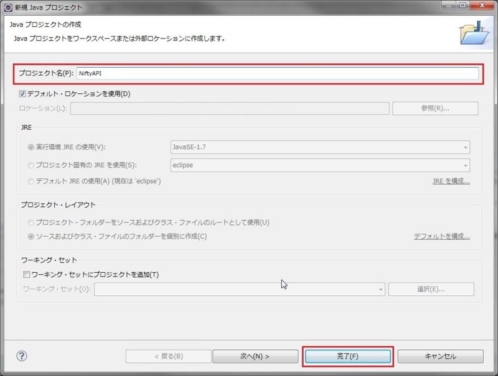Image resolution: width=498 pixels, height=376 pixels.
Task: Open the デフォルトを構成 link
Action: [441, 237]
